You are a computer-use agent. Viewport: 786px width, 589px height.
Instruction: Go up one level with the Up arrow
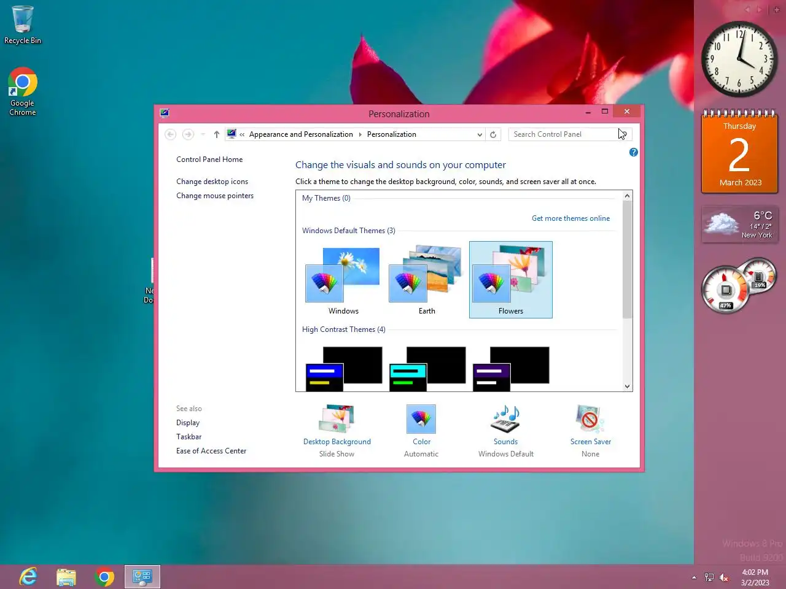click(x=216, y=134)
